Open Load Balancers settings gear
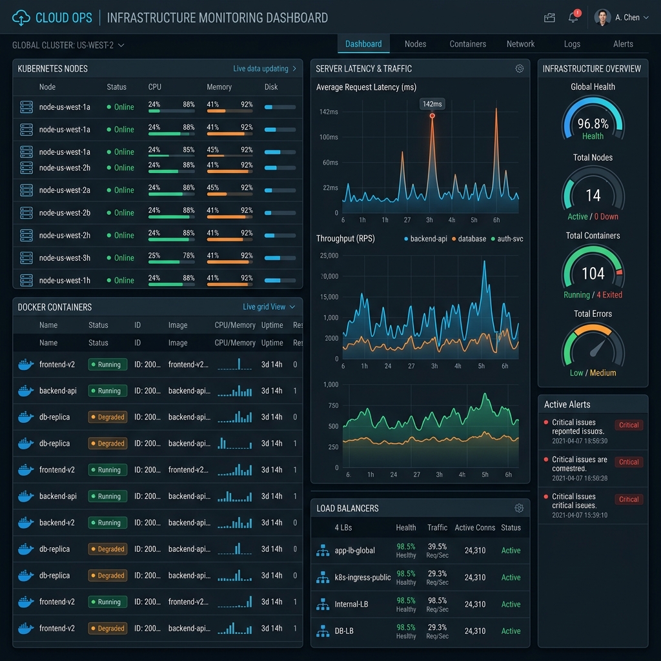 click(x=519, y=508)
